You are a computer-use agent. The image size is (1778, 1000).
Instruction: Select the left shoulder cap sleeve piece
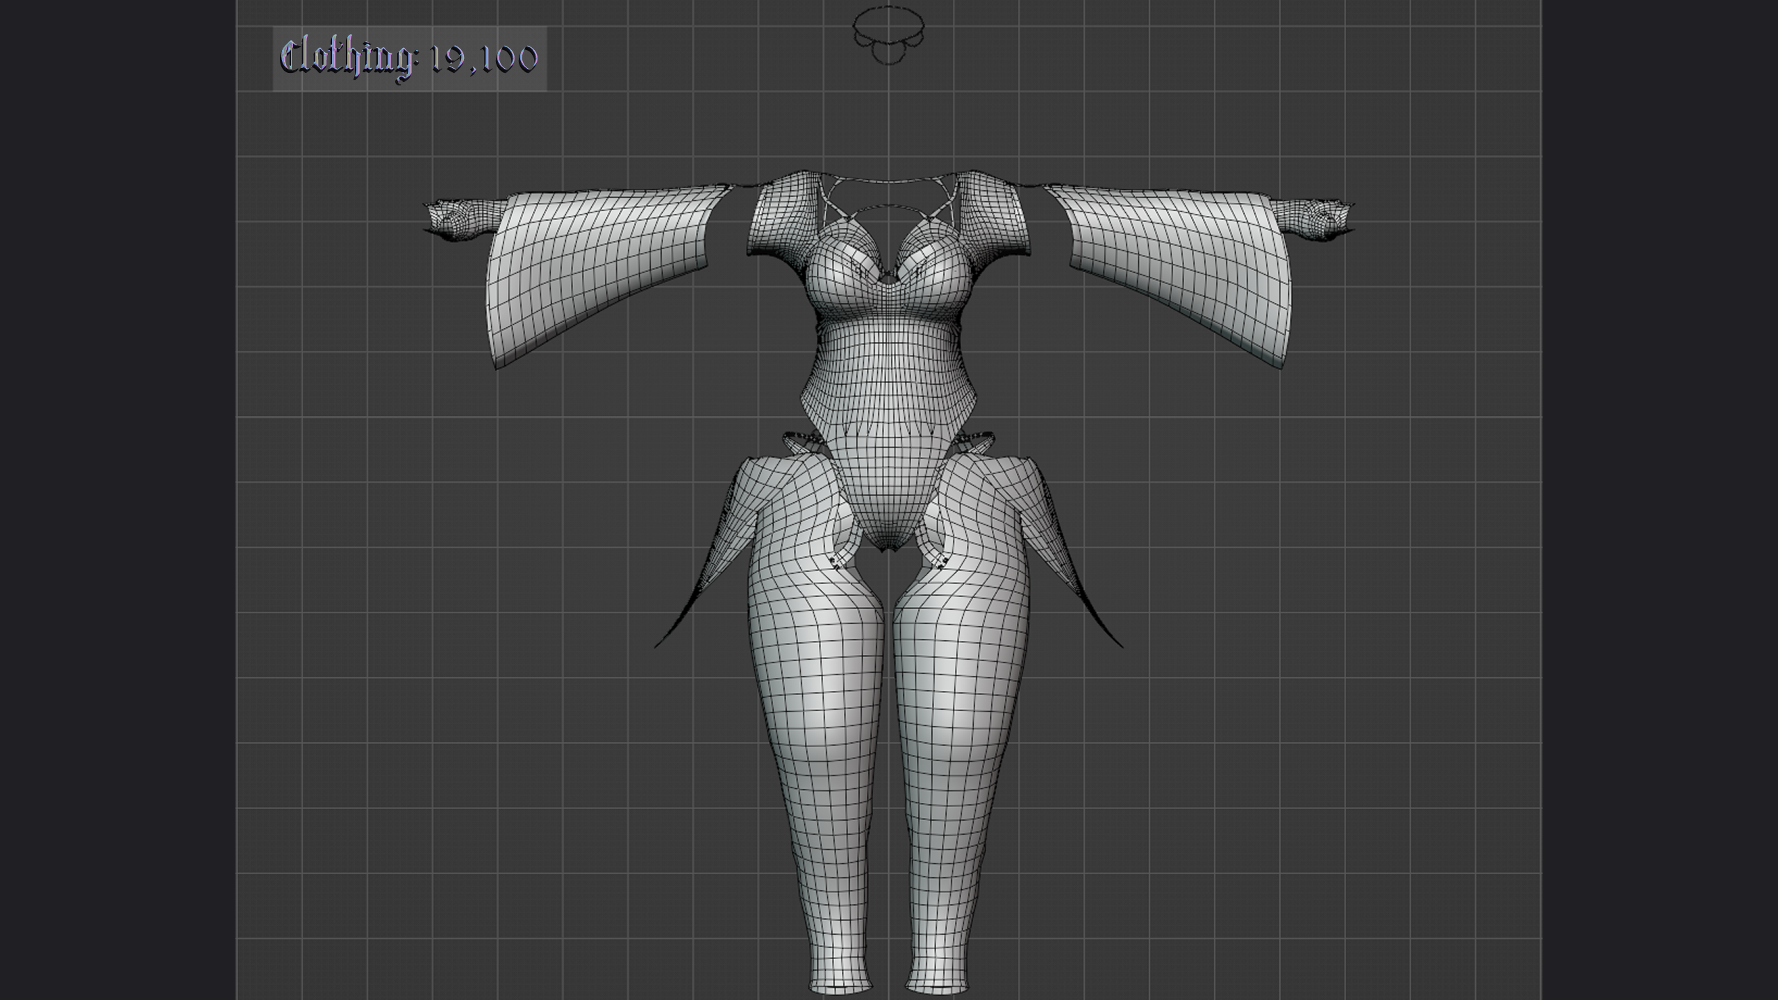(785, 215)
